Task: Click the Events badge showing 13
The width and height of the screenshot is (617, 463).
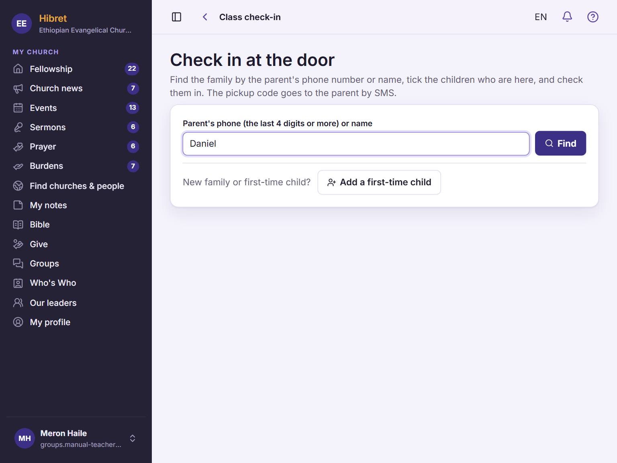Action: [133, 108]
